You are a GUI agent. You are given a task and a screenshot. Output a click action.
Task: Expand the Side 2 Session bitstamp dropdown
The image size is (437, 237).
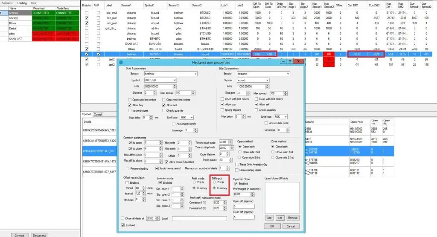pos(288,74)
